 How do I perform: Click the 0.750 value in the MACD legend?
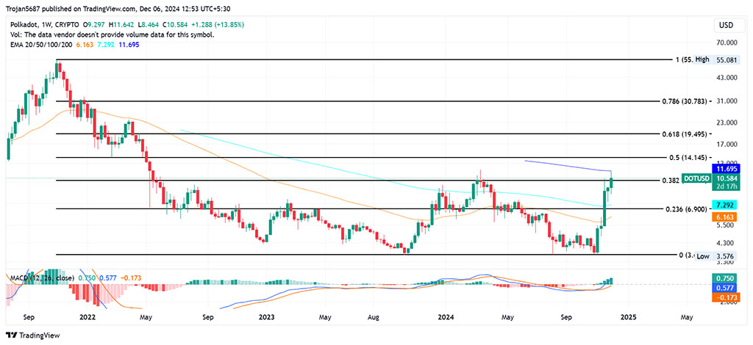pos(85,278)
